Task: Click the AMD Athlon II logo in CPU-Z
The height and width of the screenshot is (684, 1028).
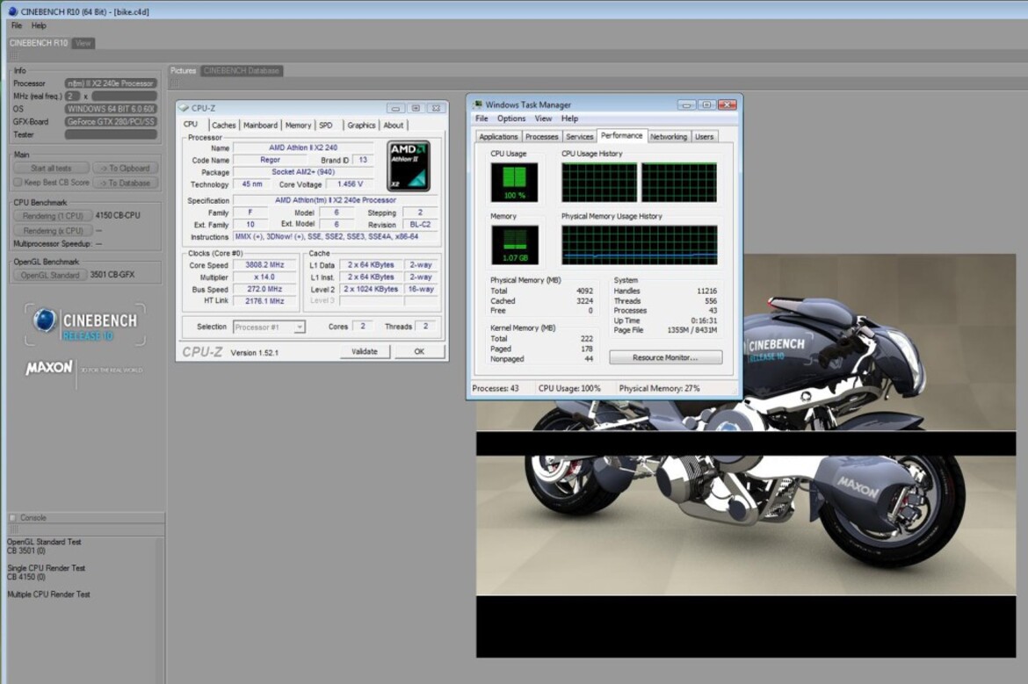Action: coord(409,166)
